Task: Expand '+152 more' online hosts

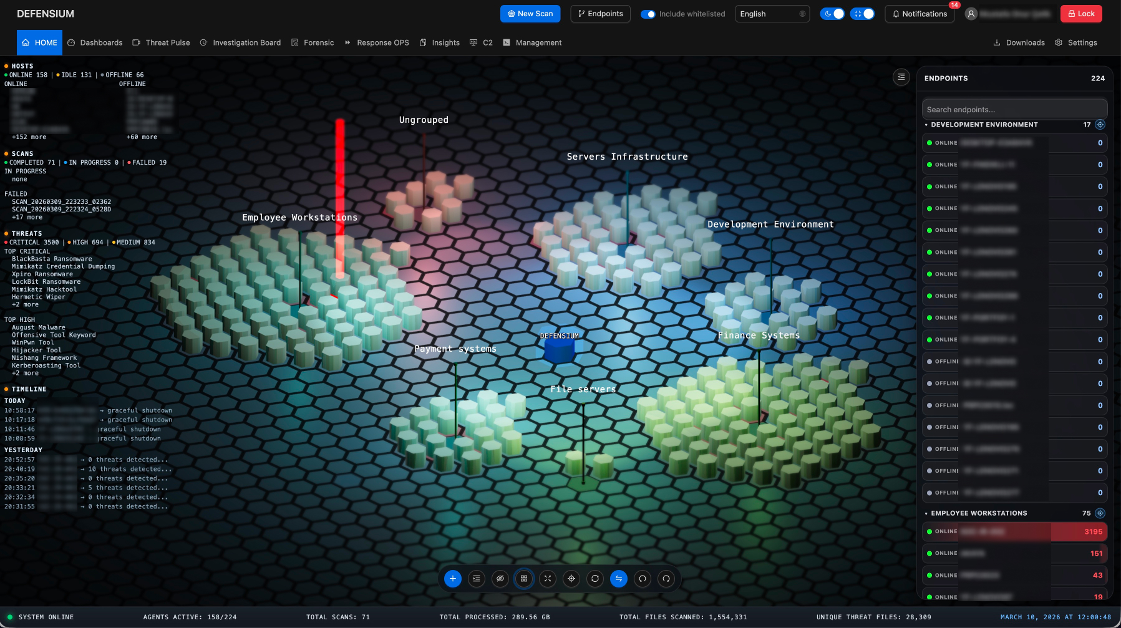Action: [29, 137]
